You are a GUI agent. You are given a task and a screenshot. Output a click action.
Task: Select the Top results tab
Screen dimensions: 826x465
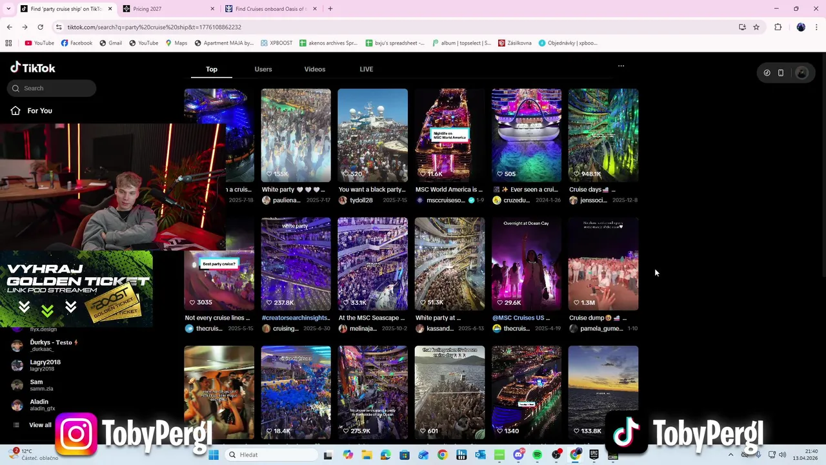click(x=212, y=69)
